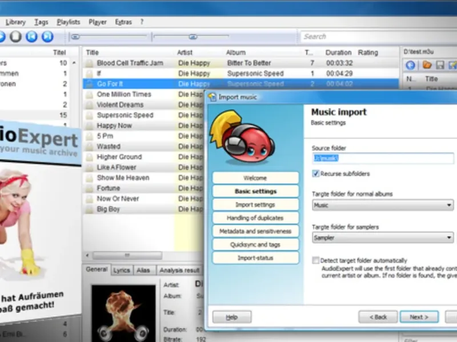Click the album cover thumbnail
Screen dimensions: 457x342
(x=123, y=313)
